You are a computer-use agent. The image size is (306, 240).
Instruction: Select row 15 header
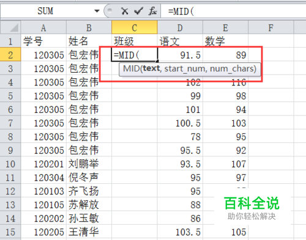coord(10,232)
